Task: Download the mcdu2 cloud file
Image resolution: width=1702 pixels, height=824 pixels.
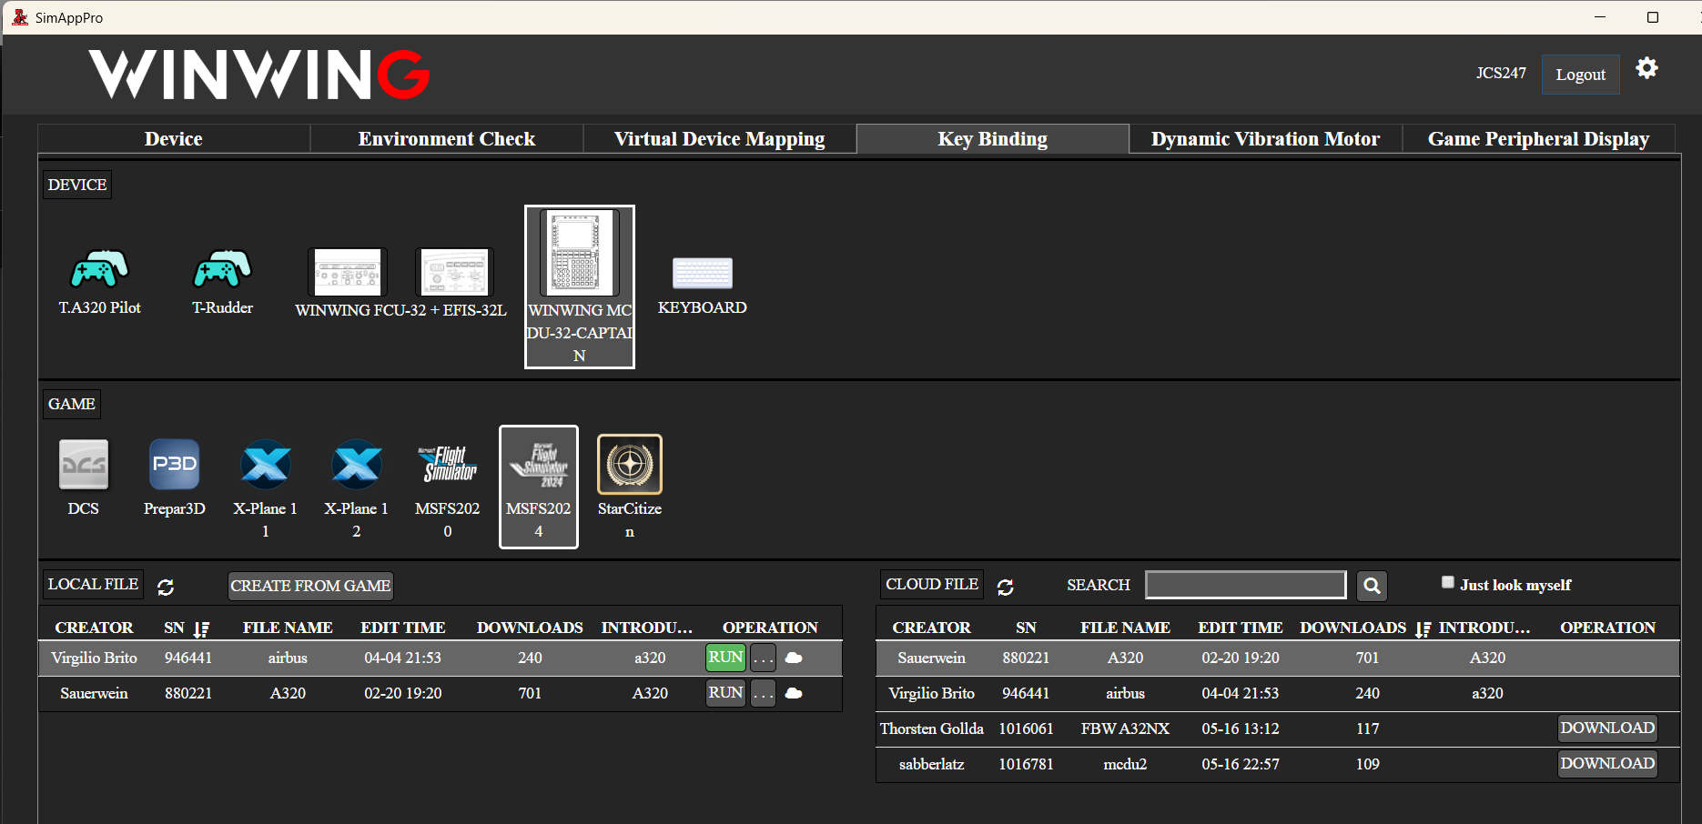Action: 1607,763
